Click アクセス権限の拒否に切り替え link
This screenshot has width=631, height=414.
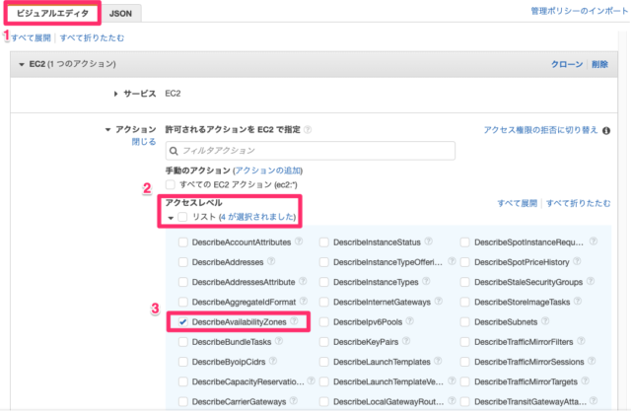point(540,130)
